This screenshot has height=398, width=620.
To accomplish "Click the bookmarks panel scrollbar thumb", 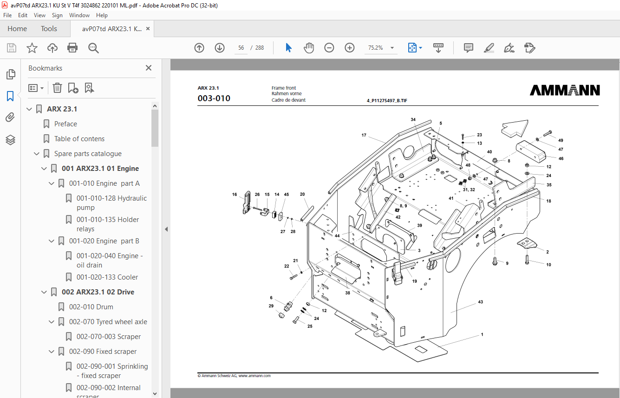I will [x=155, y=128].
